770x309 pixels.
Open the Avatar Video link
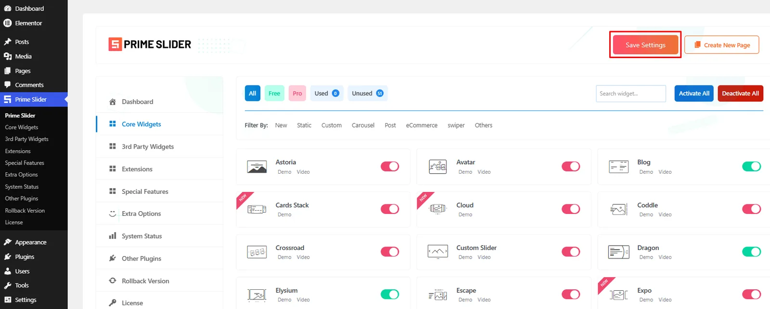(x=484, y=172)
